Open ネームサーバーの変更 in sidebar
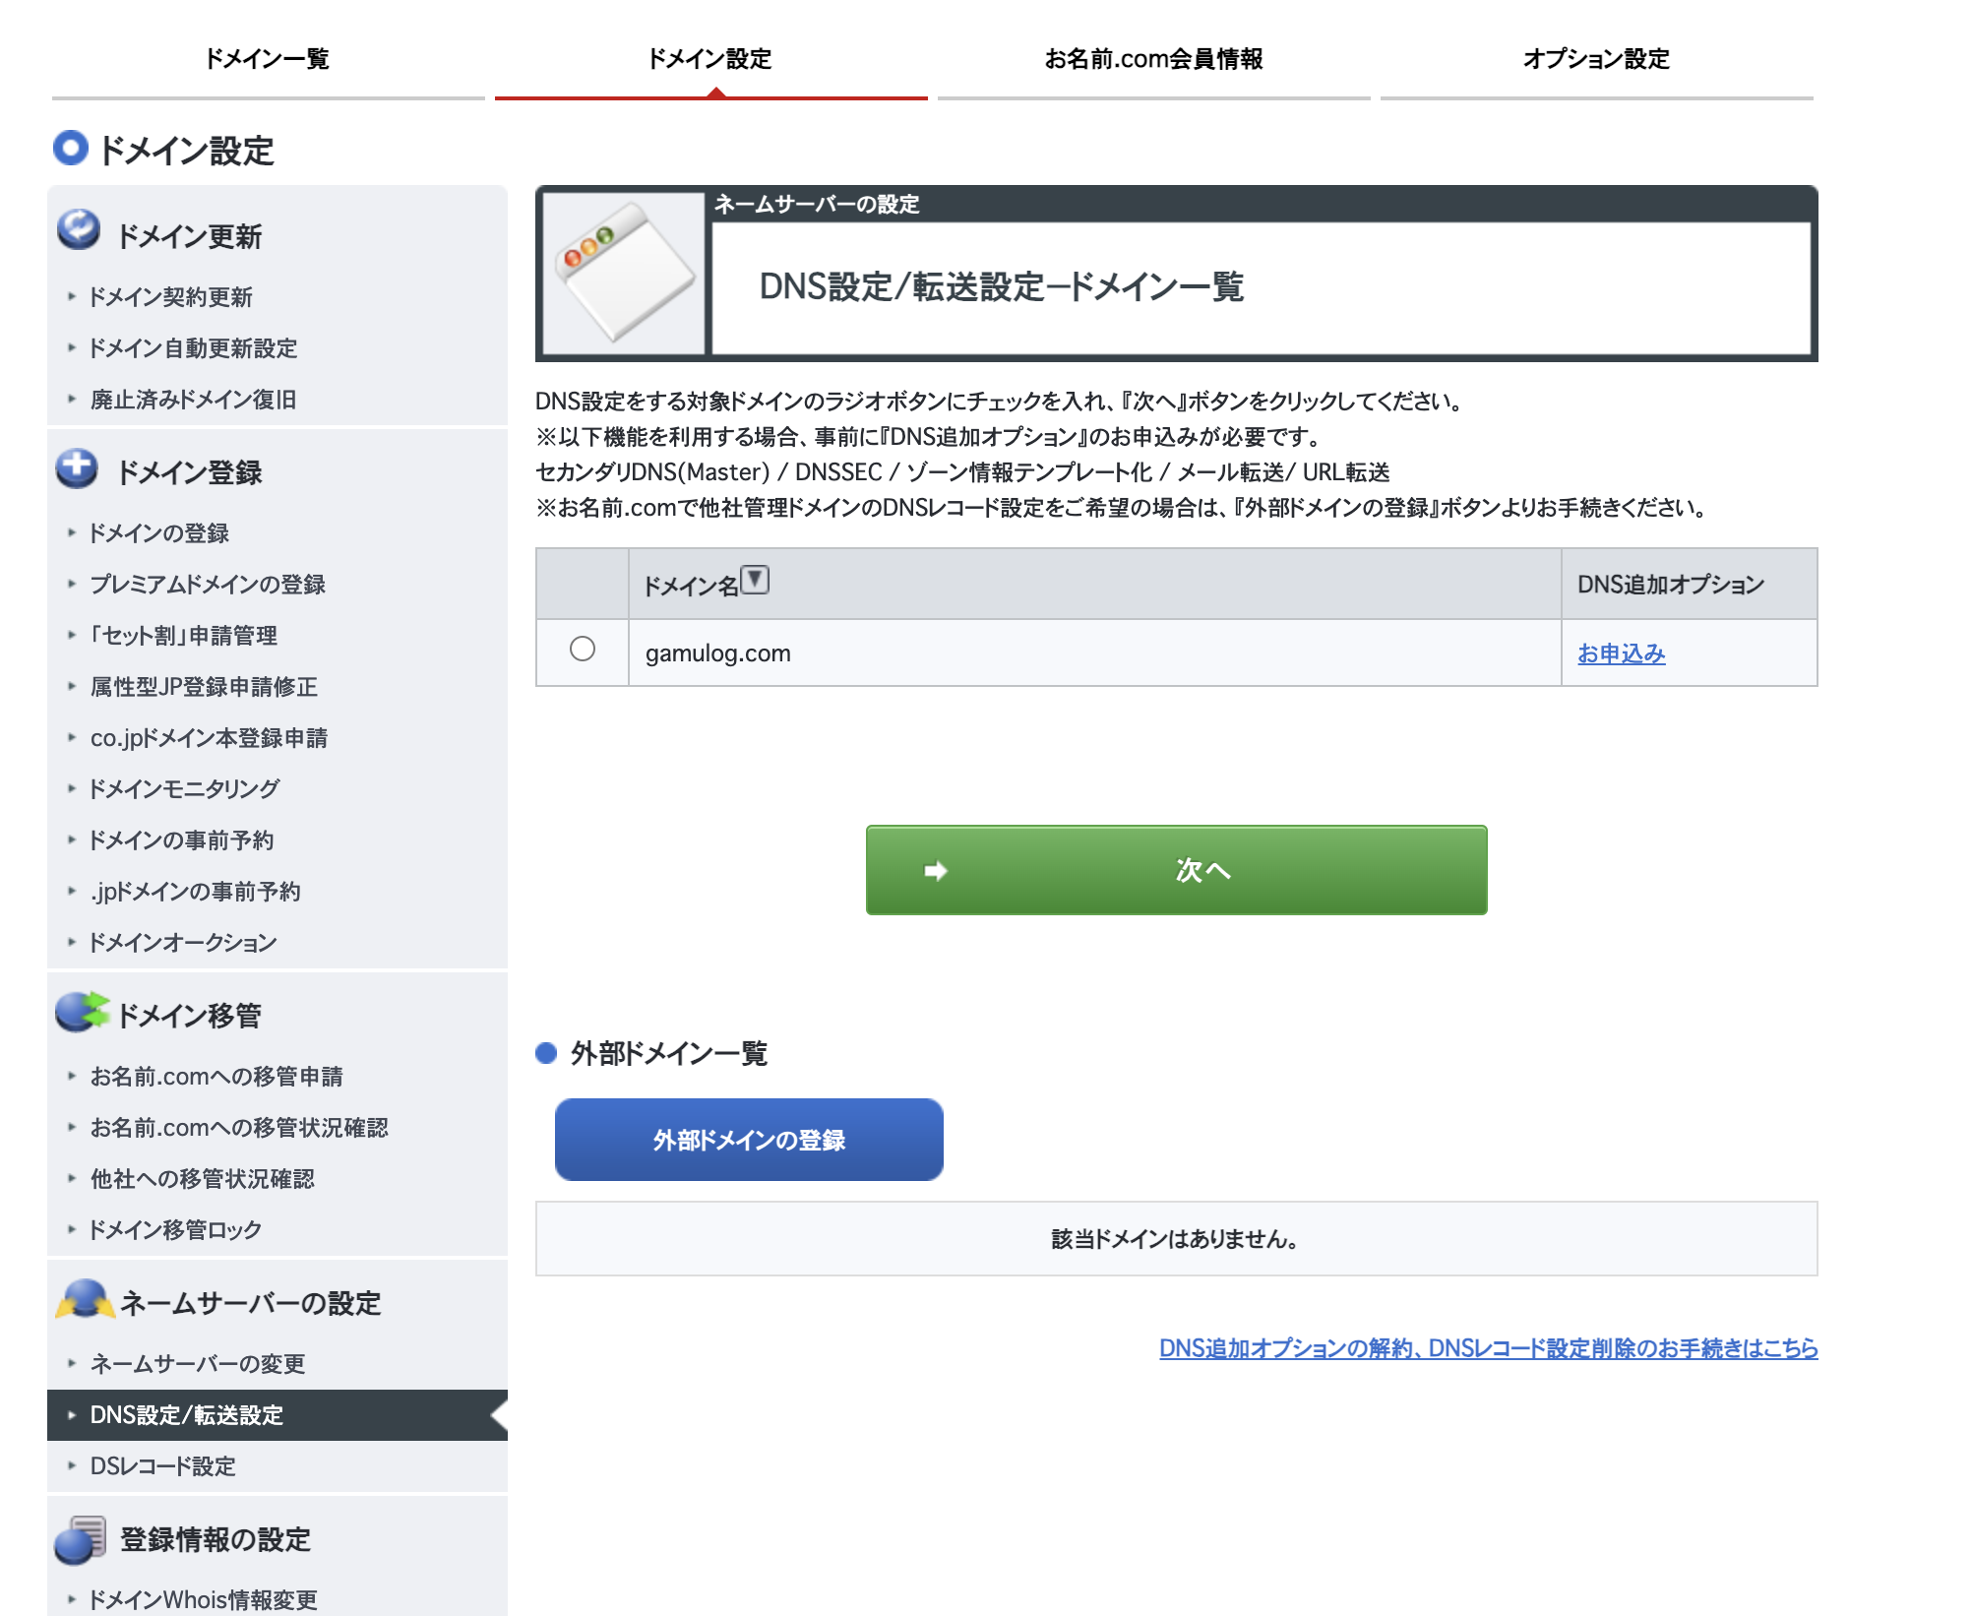Viewport: 1972px width, 1616px height. pyautogui.click(x=198, y=1364)
